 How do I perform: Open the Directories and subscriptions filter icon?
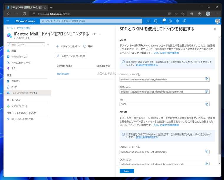click(x=156, y=21)
